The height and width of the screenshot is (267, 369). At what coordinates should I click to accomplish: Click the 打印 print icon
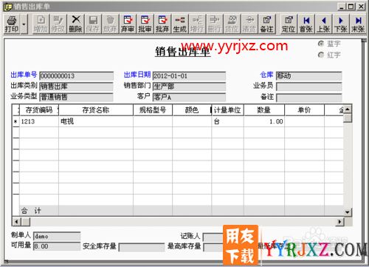(11, 24)
